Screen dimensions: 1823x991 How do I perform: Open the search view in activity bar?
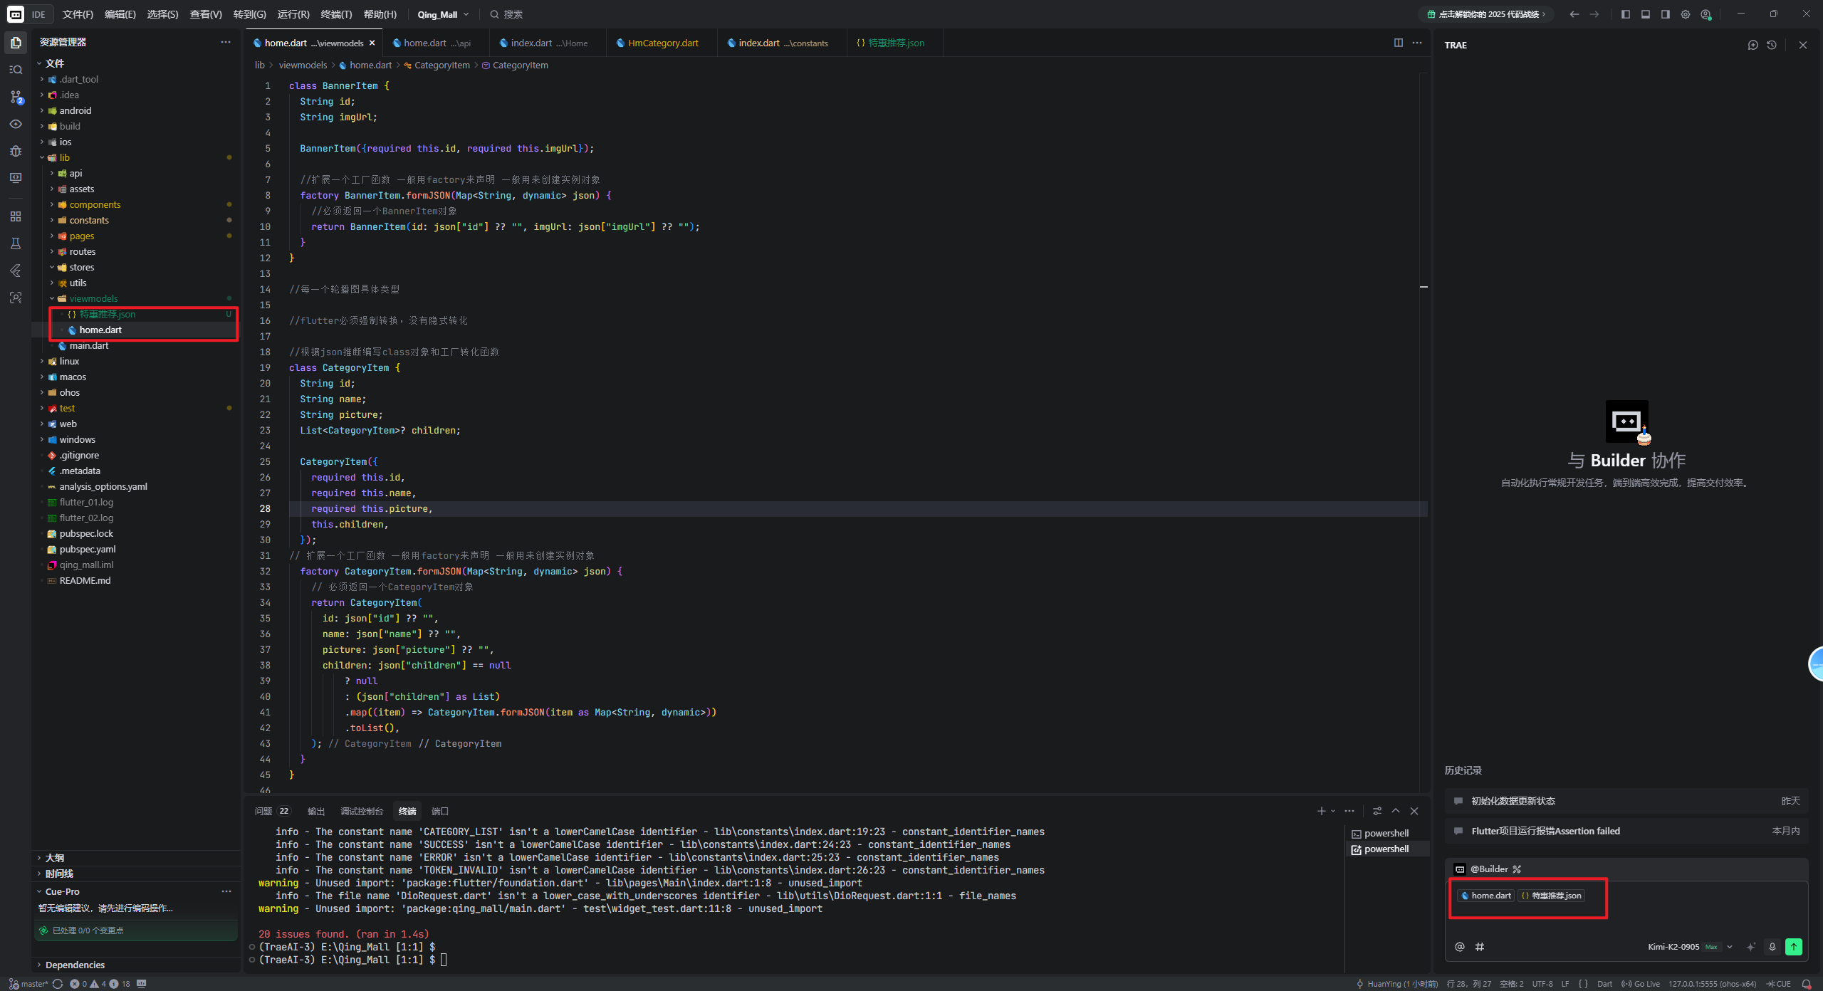(x=16, y=70)
